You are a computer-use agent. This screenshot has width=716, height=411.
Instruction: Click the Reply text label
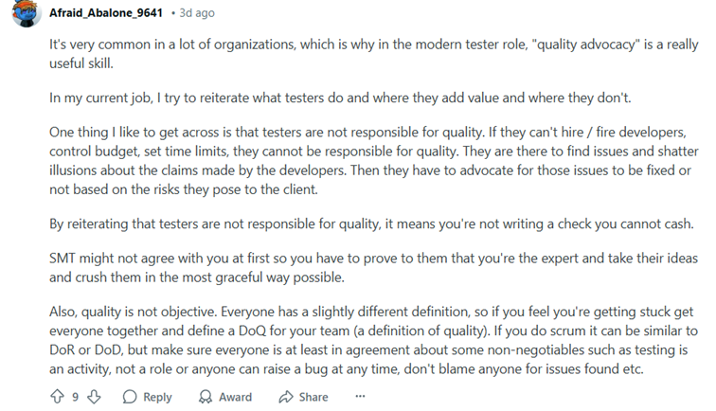(157, 397)
